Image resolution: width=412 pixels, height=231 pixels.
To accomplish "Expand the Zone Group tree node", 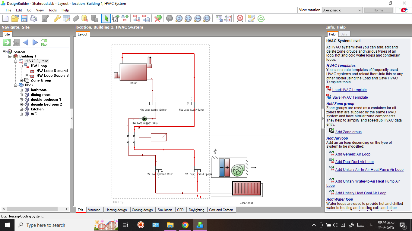I will (x=21, y=80).
